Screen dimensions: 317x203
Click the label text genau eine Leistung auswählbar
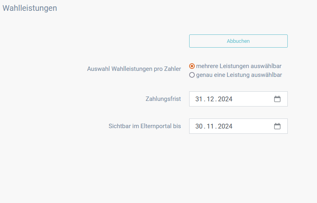[x=239, y=75]
